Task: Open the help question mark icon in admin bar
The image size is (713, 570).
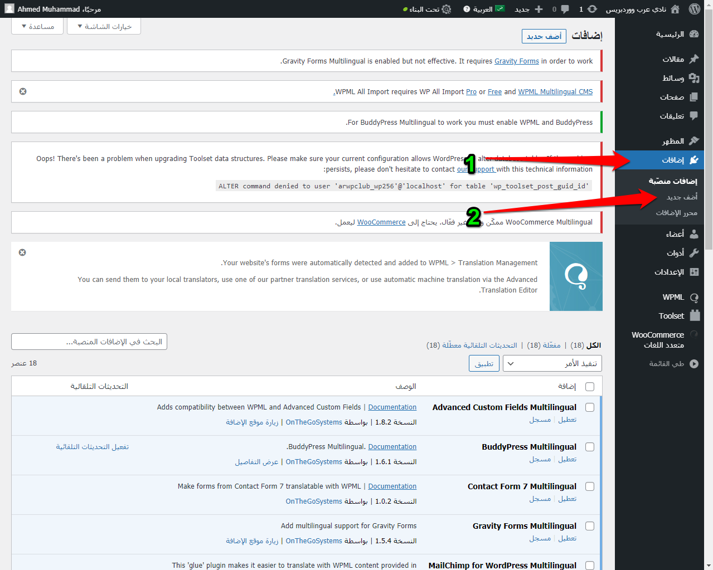Action: pos(467,9)
